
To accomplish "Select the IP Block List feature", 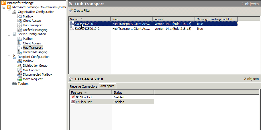I will [84, 102].
